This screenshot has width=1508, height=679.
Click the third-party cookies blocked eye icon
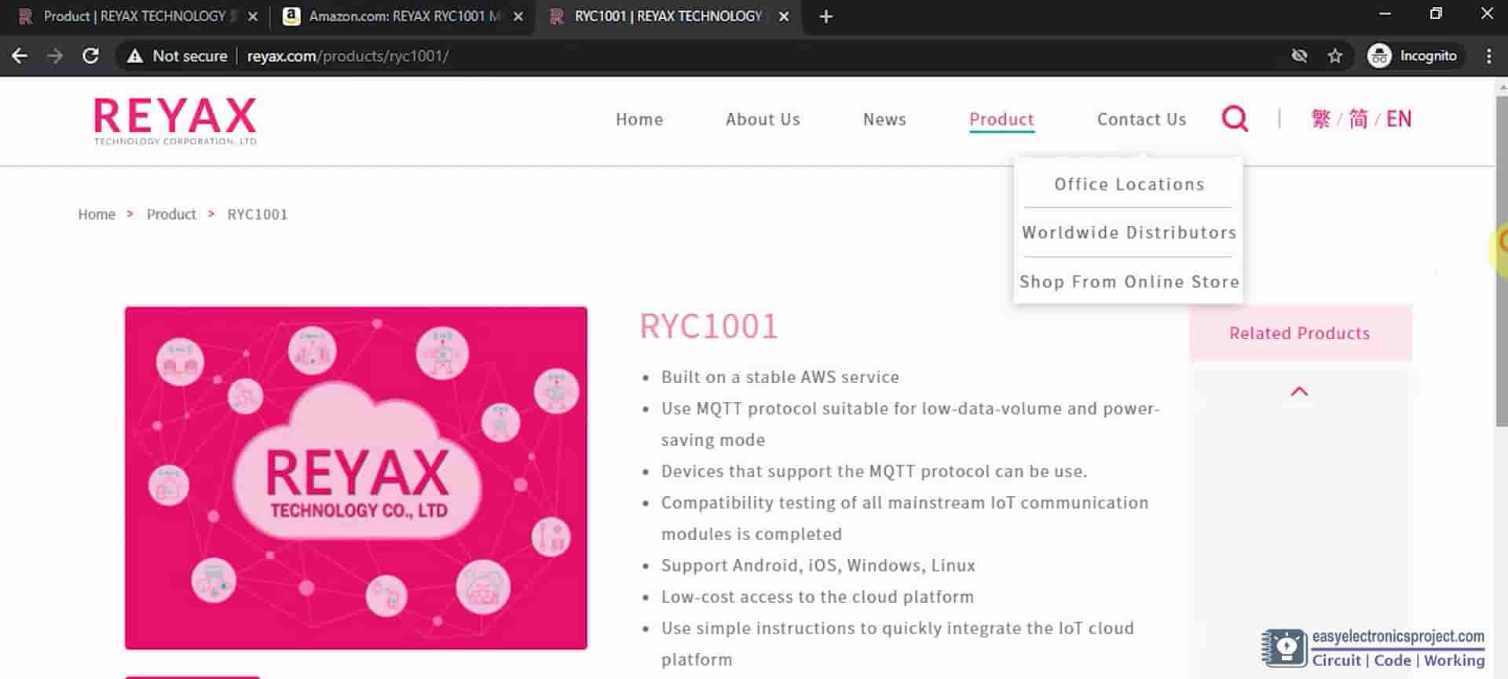(x=1300, y=56)
